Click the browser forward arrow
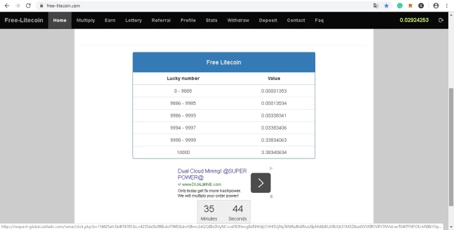The image size is (454, 230). click(18, 6)
